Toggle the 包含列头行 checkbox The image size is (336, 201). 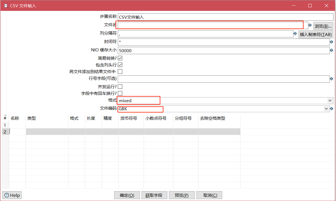coord(120,65)
